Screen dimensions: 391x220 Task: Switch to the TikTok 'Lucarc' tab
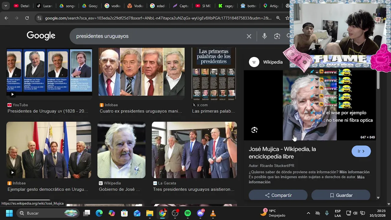[x=45, y=6]
